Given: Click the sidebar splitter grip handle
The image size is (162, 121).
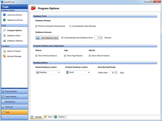Looking at the screenshot, I should (14, 88).
